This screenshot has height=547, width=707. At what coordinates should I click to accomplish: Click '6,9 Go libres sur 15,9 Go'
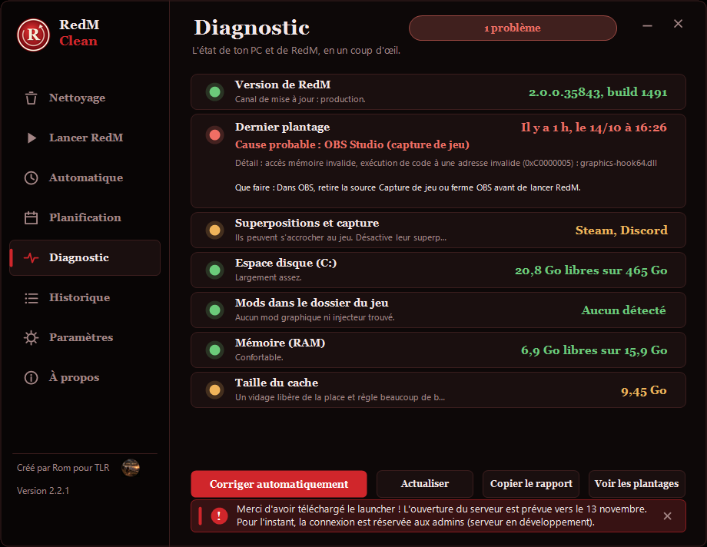(594, 350)
